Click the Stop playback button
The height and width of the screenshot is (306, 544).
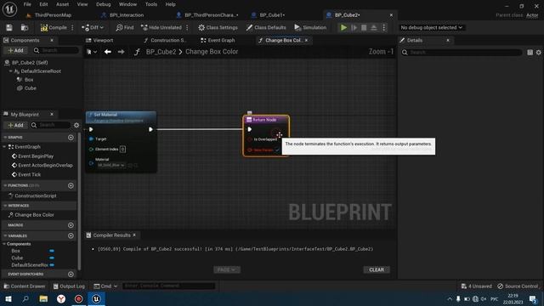[364, 27]
